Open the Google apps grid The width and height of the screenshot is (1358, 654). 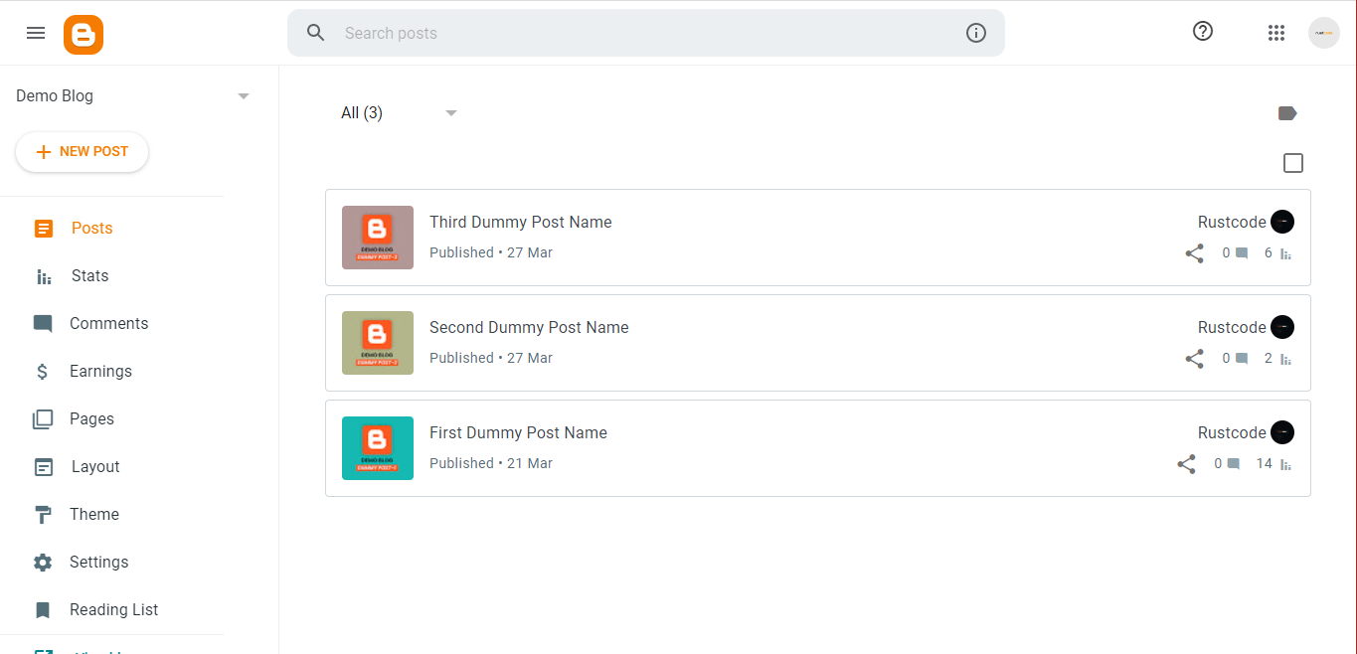click(x=1276, y=32)
